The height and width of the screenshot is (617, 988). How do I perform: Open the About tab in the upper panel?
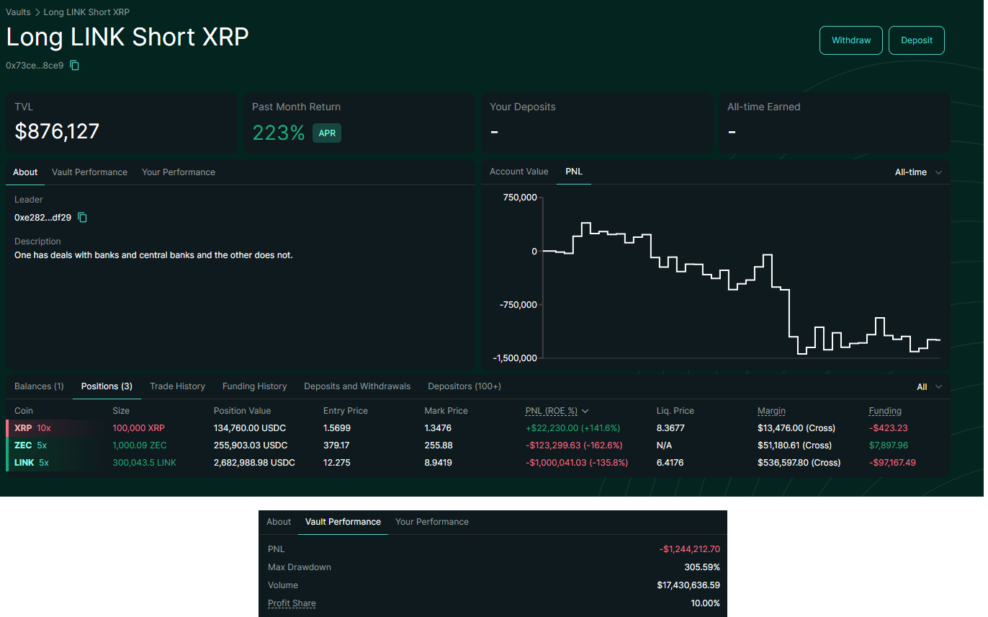25,172
